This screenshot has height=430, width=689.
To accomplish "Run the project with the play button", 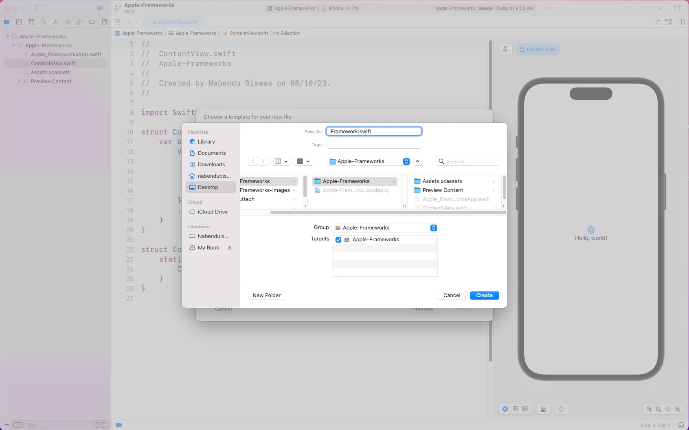I will 100,8.
